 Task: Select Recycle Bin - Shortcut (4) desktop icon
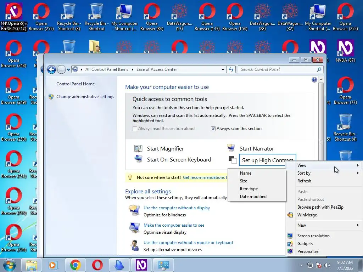pos(345,127)
